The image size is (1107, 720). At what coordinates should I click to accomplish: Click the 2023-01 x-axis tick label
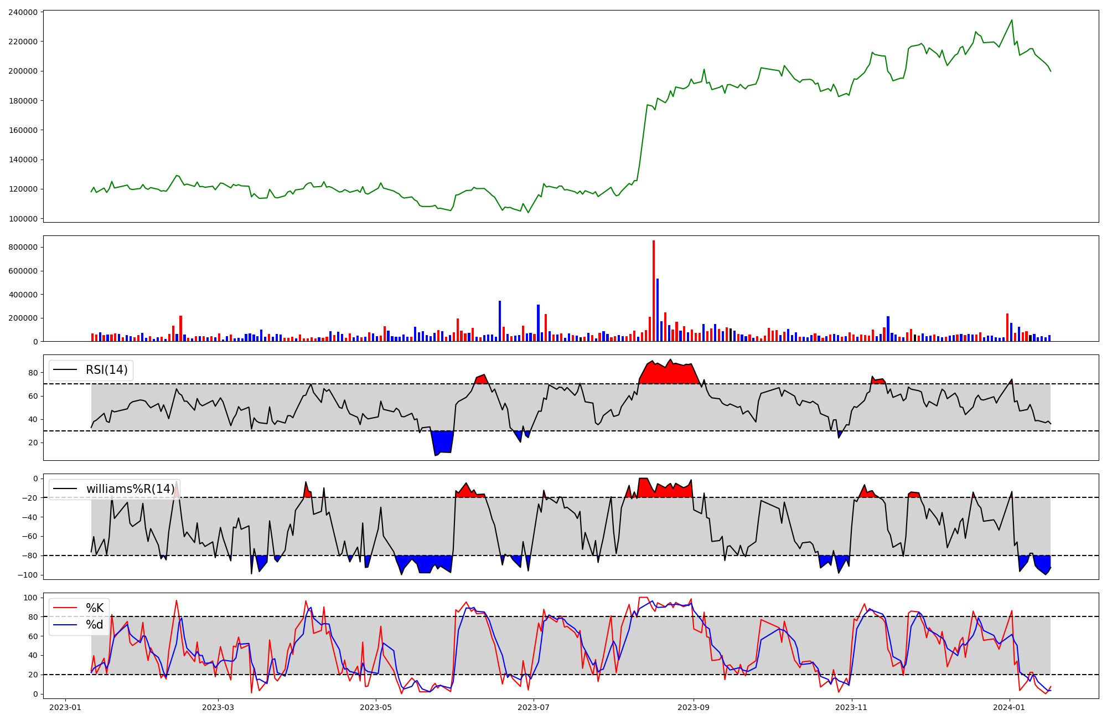65,707
